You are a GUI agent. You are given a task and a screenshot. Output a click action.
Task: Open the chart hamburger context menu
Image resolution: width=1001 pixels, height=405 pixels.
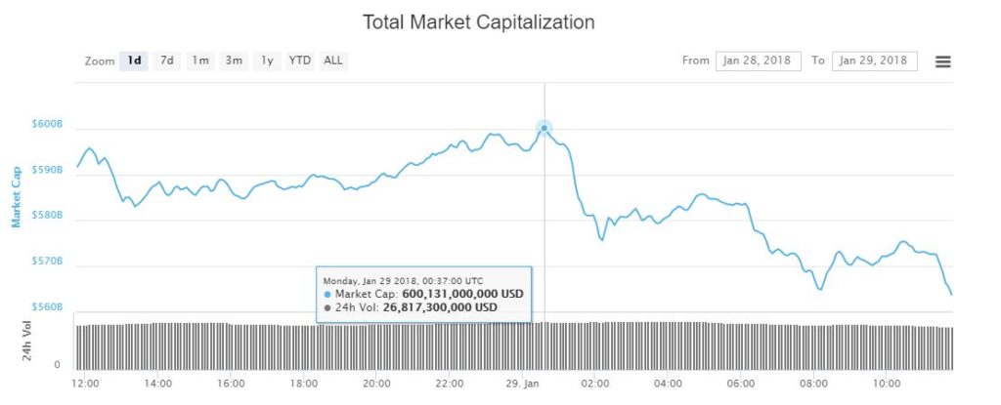pos(942,61)
